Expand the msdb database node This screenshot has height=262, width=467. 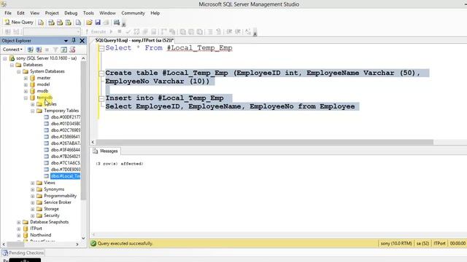click(26, 91)
